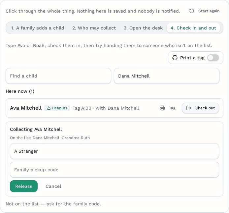Click the check out arrow icon

coord(189,108)
